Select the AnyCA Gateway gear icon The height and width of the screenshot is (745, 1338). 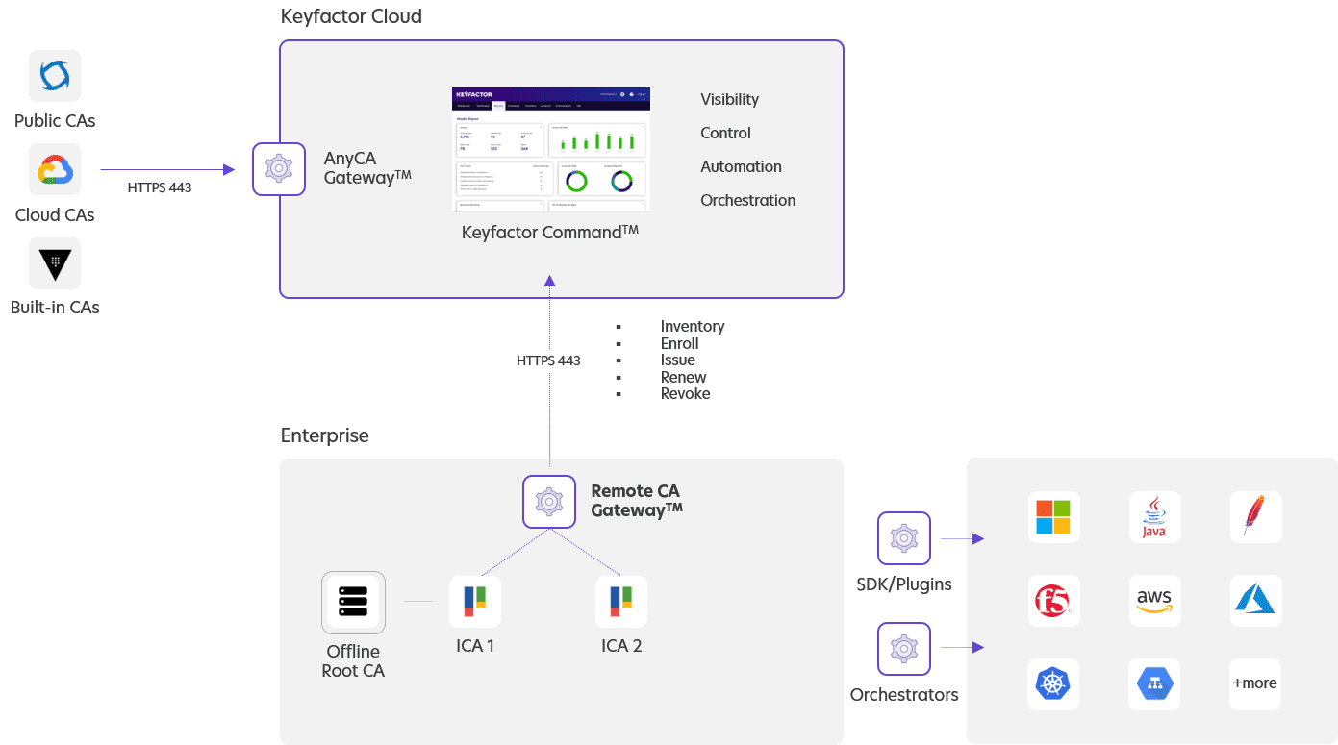tap(279, 169)
